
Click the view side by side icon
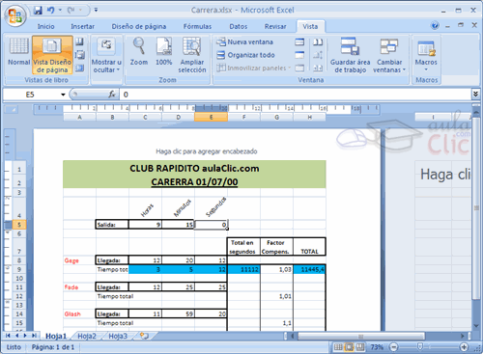(x=318, y=41)
